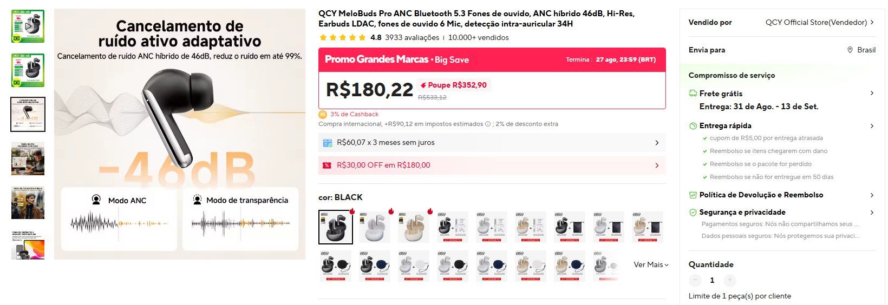
Task: View the first product thumbnail image
Action: (x=28, y=26)
